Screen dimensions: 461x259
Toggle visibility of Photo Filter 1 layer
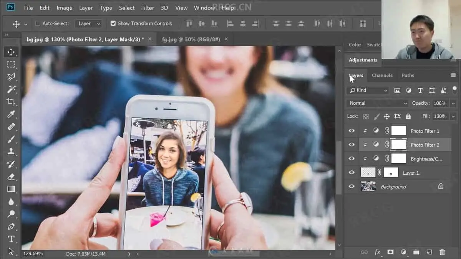click(352, 131)
